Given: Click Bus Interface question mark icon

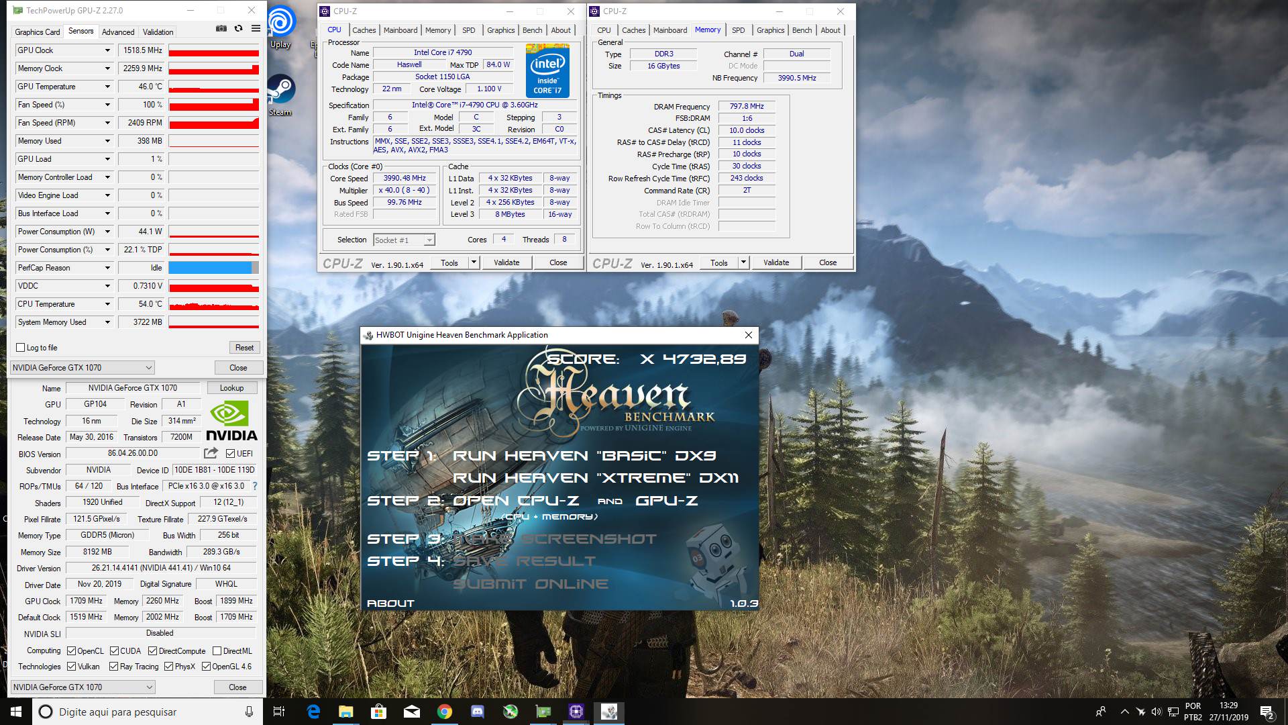Looking at the screenshot, I should tap(254, 486).
